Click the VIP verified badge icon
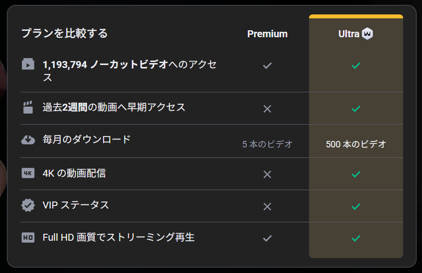The height and width of the screenshot is (273, 422). (x=28, y=205)
